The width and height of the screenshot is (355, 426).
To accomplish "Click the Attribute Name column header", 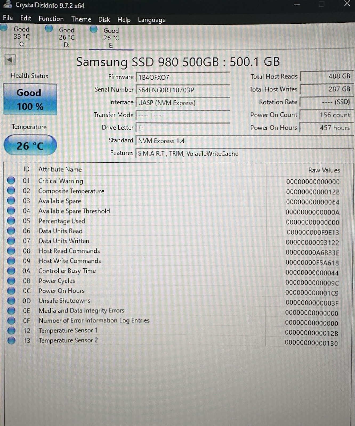I will tap(60, 169).
